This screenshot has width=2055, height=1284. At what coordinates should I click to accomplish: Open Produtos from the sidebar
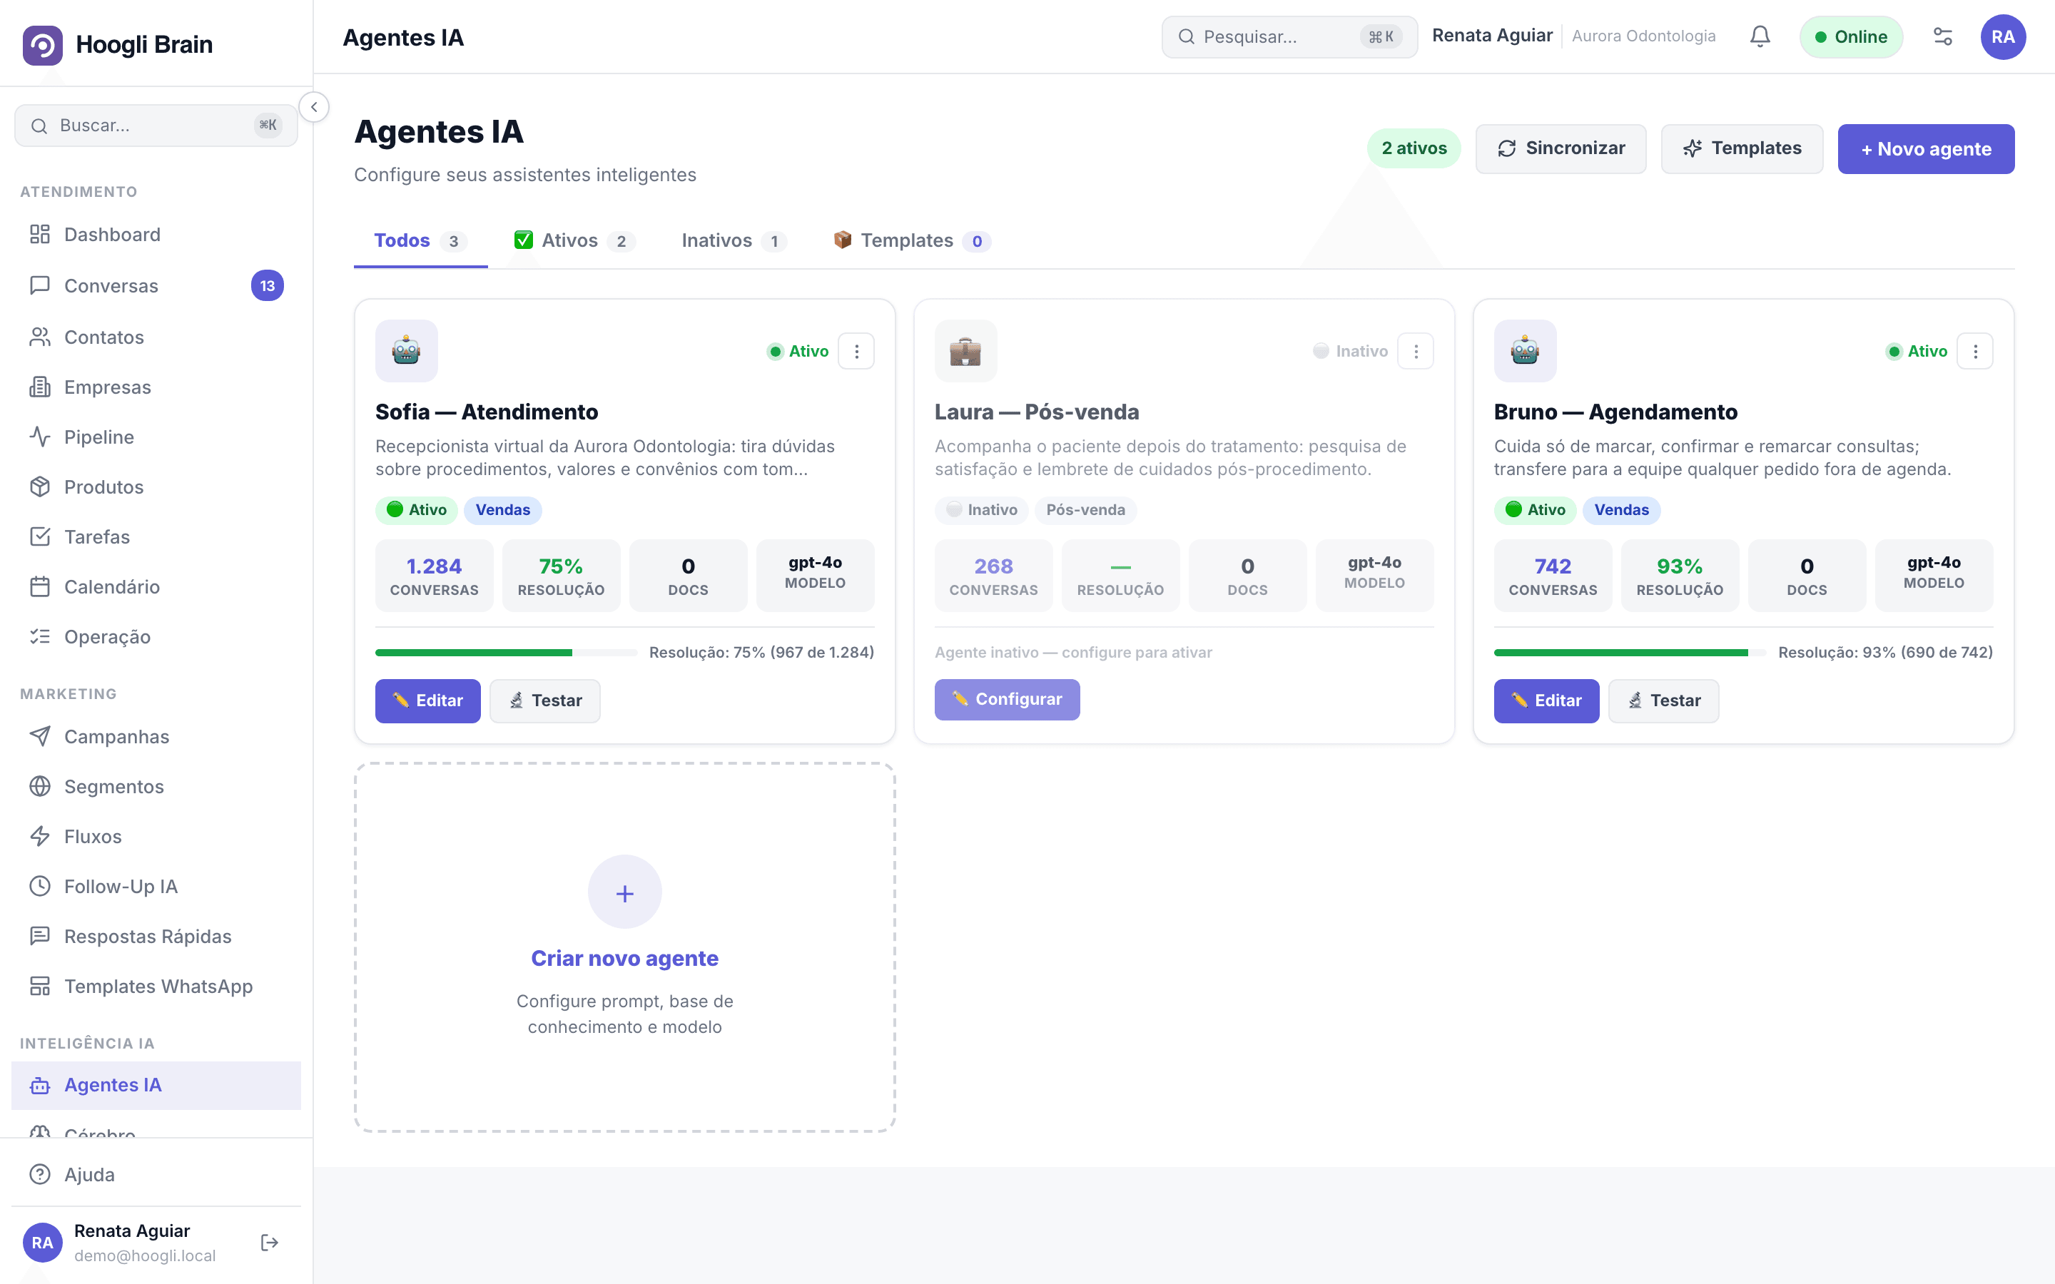pyautogui.click(x=156, y=486)
